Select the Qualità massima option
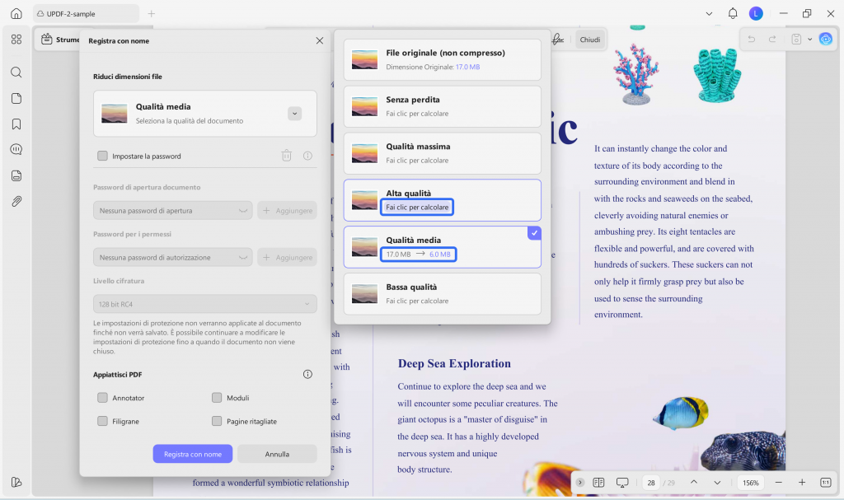The height and width of the screenshot is (500, 844). click(442, 153)
